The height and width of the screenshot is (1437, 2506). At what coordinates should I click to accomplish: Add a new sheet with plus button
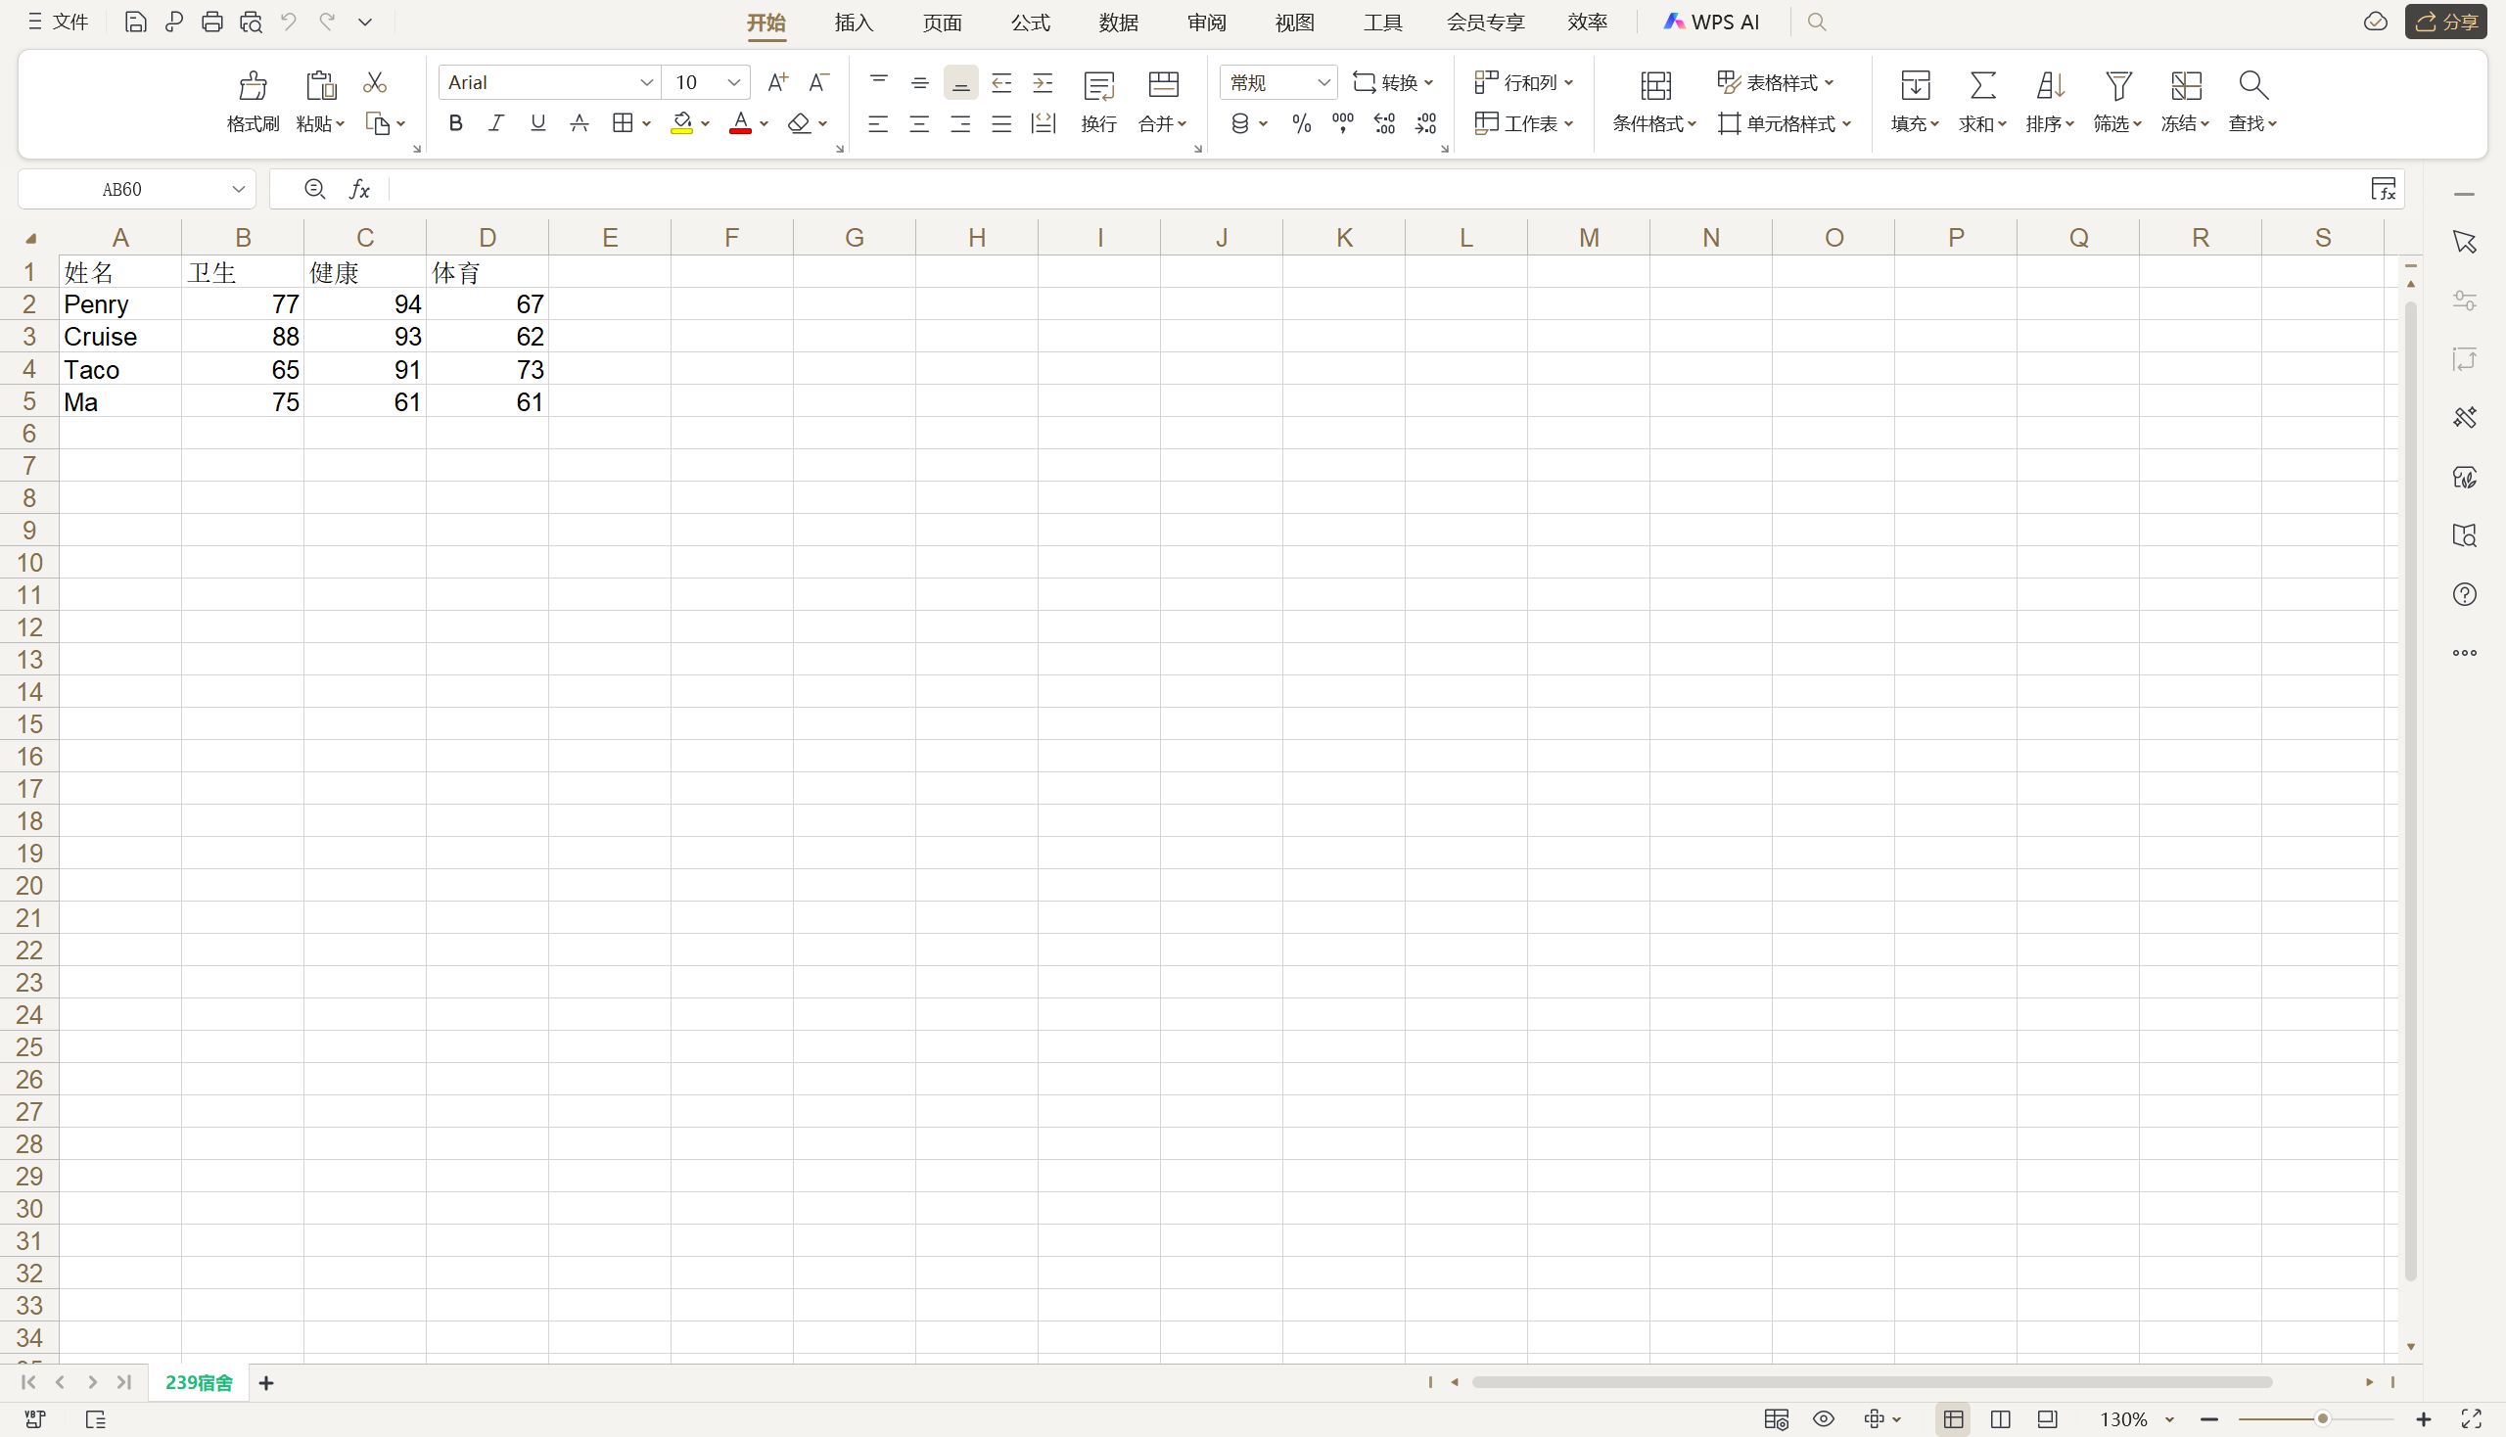pos(265,1383)
